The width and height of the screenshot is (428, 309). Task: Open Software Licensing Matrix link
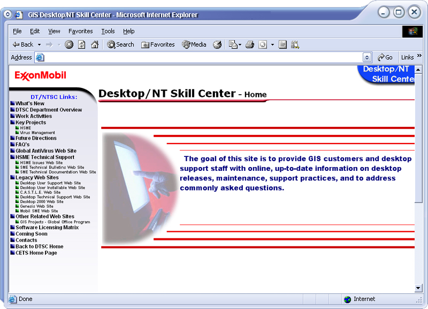point(47,228)
